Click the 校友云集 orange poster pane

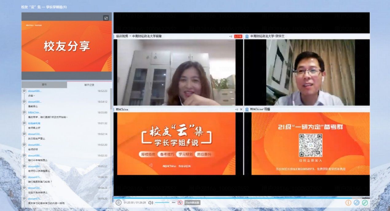[x=176, y=143]
